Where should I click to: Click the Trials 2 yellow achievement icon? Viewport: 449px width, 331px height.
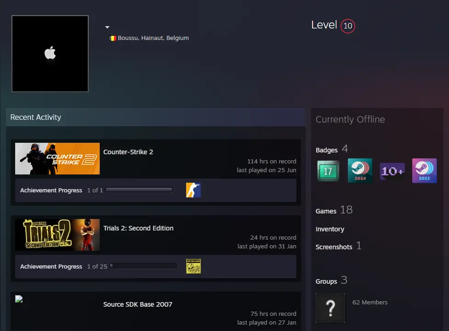click(x=193, y=266)
